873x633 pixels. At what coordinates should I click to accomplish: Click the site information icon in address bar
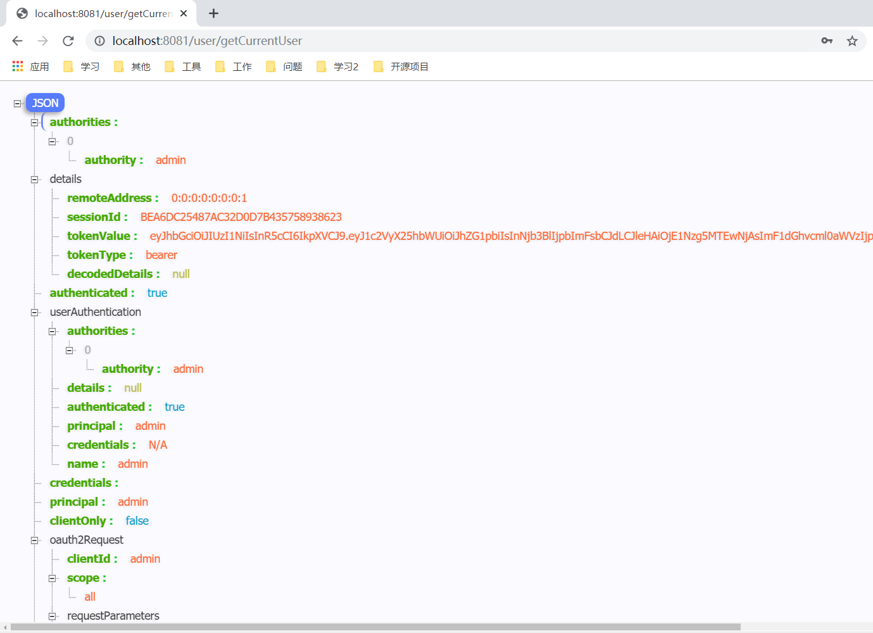pos(99,41)
